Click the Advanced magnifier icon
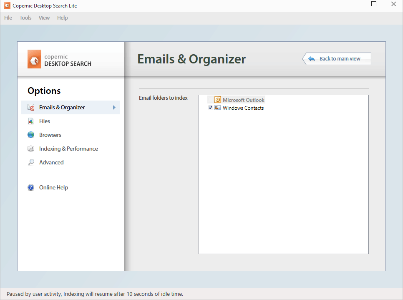The image size is (403, 300). click(x=31, y=163)
